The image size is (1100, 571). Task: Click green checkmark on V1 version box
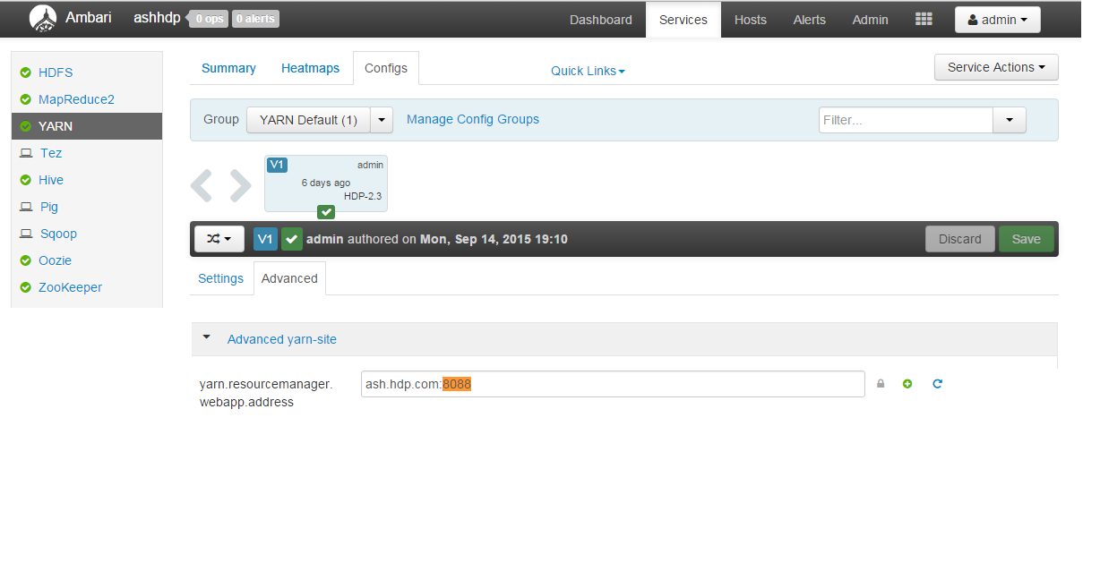click(x=326, y=212)
